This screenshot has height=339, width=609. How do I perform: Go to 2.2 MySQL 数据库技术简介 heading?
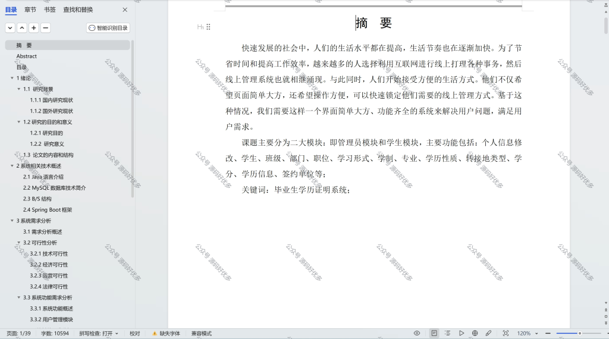pos(54,188)
